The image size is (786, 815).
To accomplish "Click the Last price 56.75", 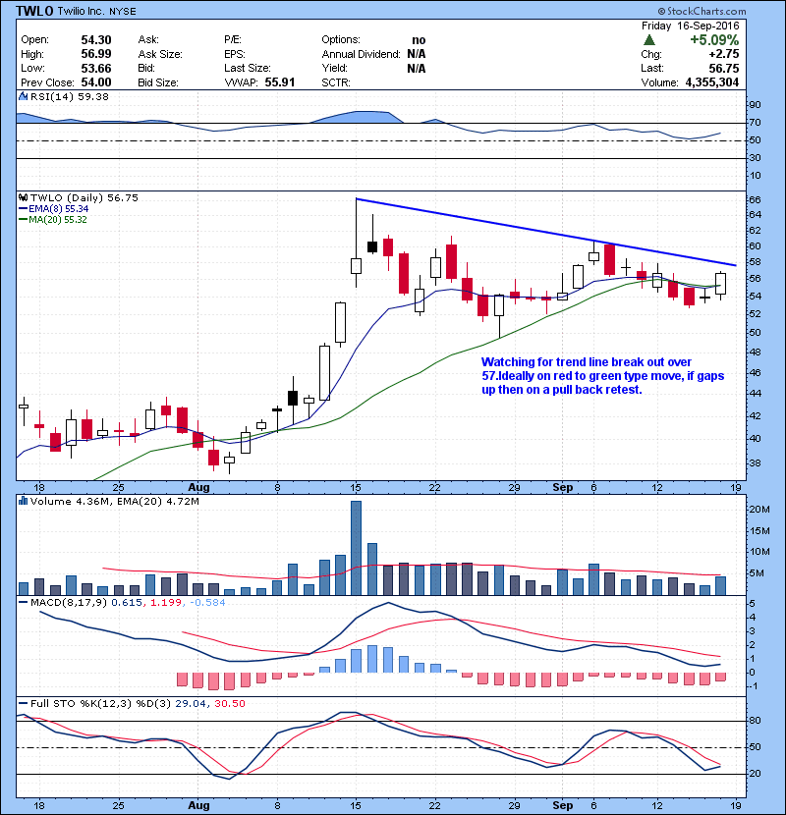I will point(723,68).
